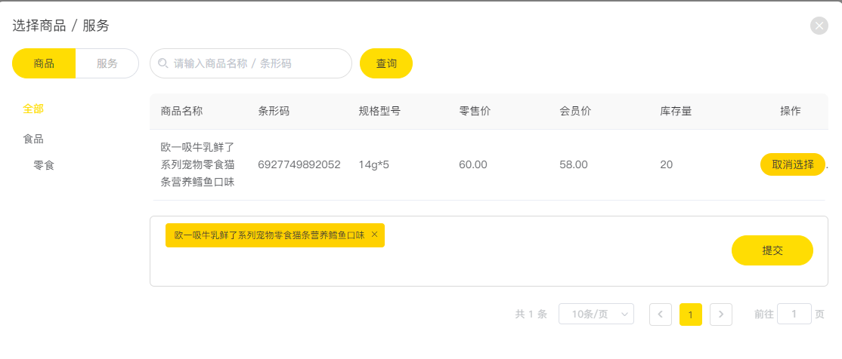Go to the previous page arrow
Image resolution: width=842 pixels, height=359 pixels.
[661, 315]
